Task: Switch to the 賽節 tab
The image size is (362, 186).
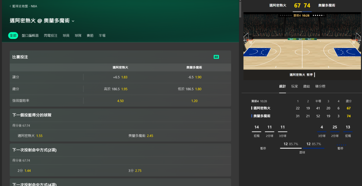Action: coord(90,35)
